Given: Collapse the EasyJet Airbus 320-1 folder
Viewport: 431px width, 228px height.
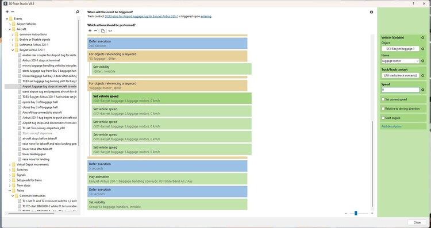Looking at the screenshot, I should [13, 50].
